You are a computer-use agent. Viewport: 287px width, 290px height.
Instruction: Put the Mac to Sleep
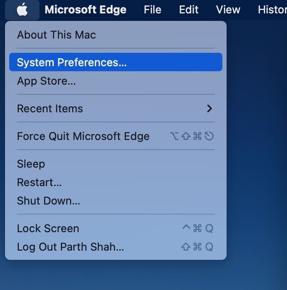pos(116,164)
